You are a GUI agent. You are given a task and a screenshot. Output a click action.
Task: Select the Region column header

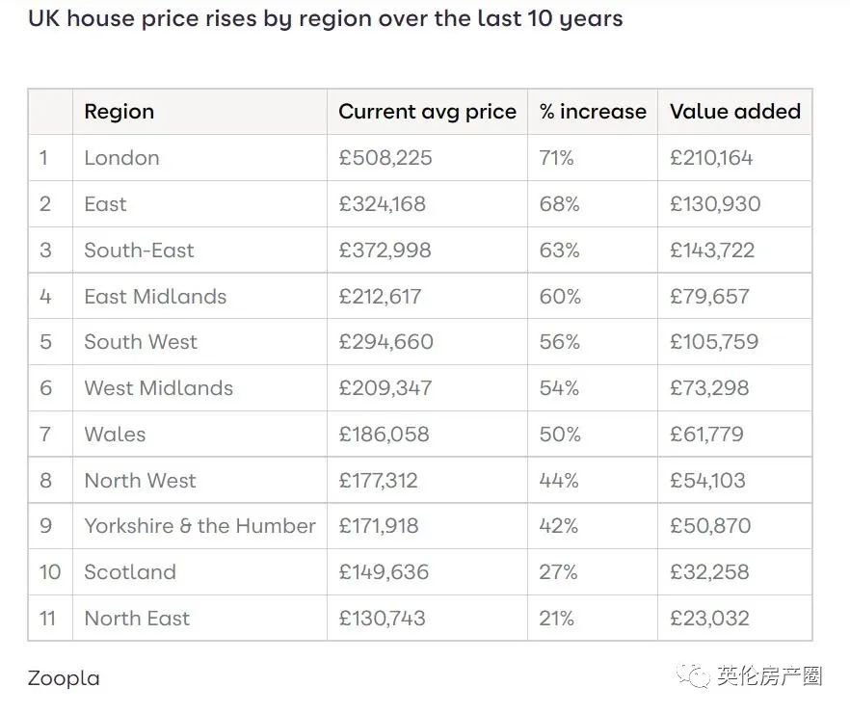tap(119, 112)
